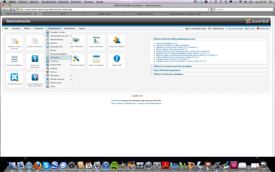Viewport: 275px width, 172px height.
Task: Open the Gestor de extensiones icon
Action: point(35,61)
